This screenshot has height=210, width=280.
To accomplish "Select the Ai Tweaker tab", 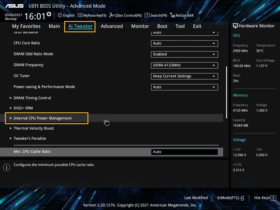I will tap(80, 26).
